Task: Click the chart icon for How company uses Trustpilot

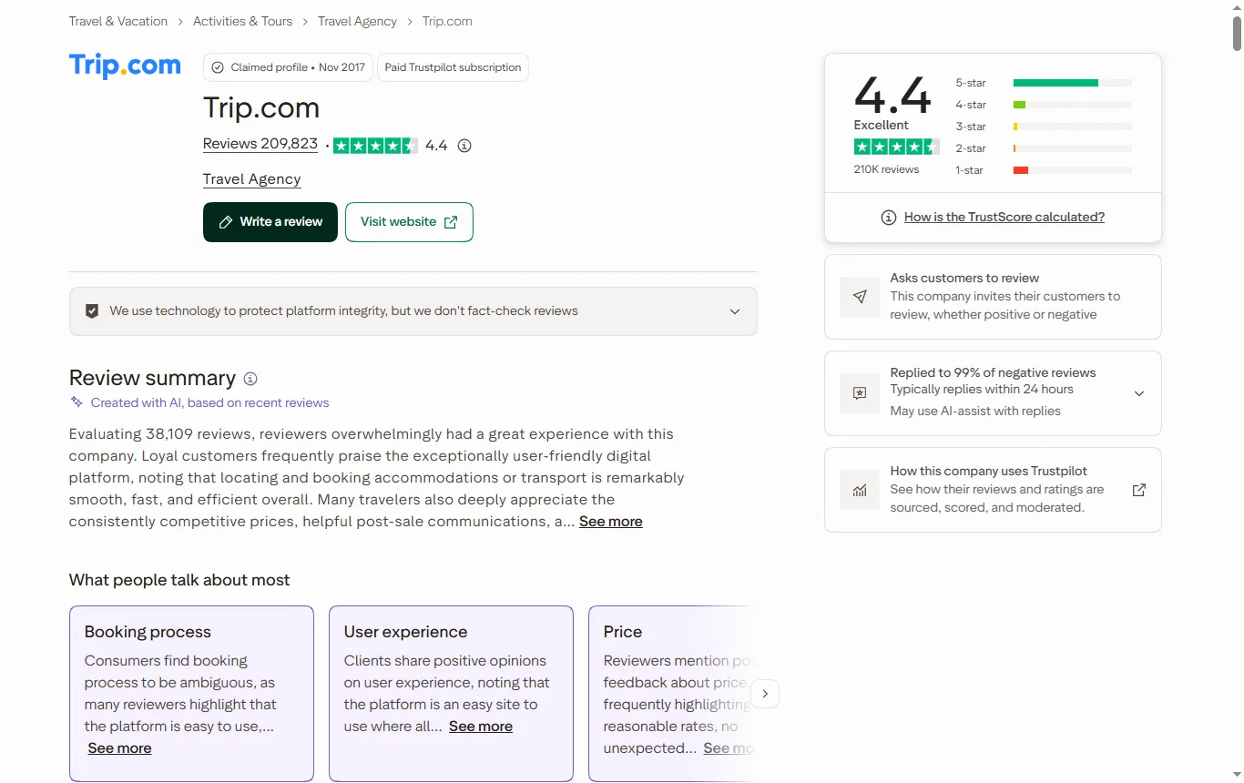Action: click(x=860, y=490)
